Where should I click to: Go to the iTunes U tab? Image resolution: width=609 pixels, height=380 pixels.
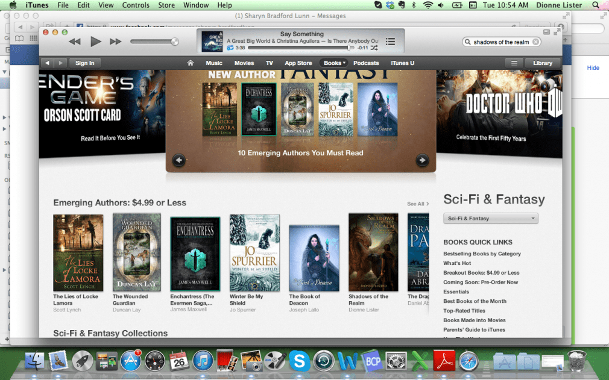pyautogui.click(x=402, y=63)
